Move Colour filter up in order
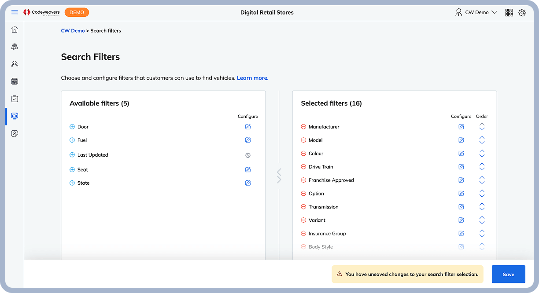This screenshot has height=293, width=539. click(482, 151)
